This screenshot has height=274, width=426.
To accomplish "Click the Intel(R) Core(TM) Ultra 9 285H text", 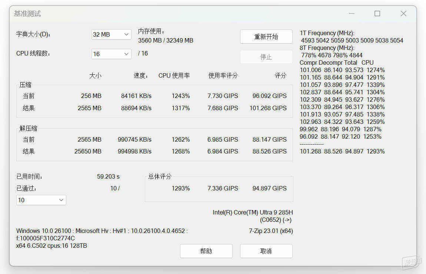I will click(253, 212).
